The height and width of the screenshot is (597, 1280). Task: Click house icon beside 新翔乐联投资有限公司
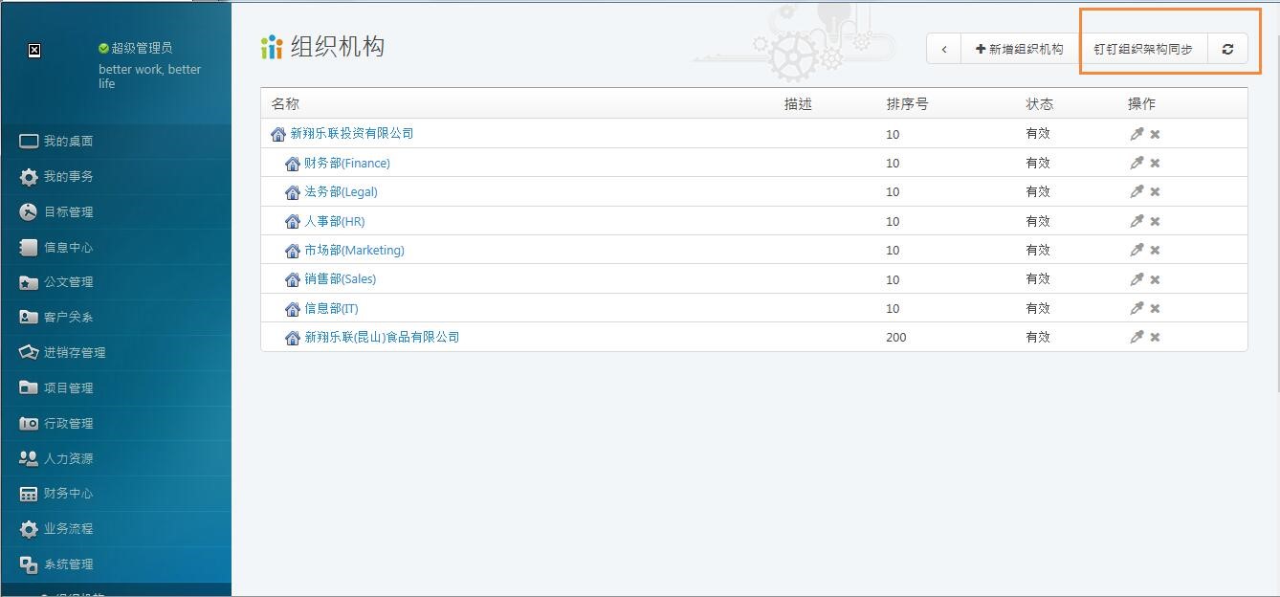tap(278, 134)
